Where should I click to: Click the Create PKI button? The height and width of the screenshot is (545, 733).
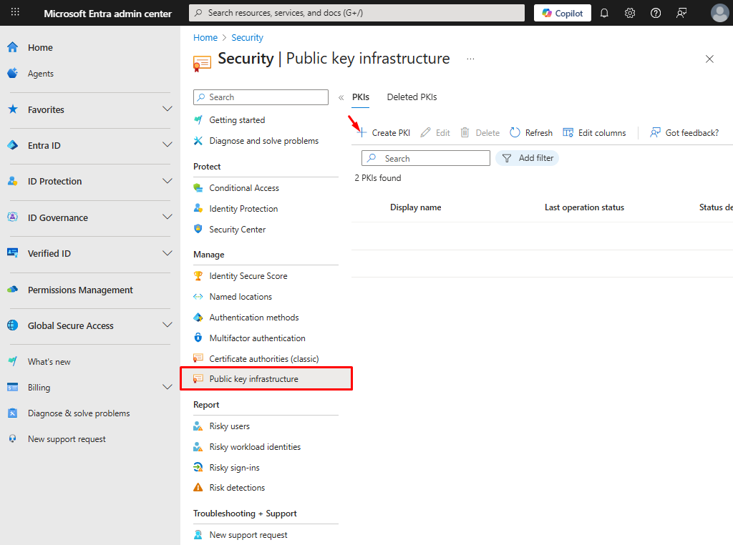(x=384, y=132)
